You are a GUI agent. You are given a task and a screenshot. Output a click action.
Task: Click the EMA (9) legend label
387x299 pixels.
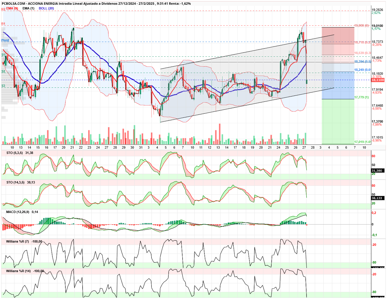(12, 8)
